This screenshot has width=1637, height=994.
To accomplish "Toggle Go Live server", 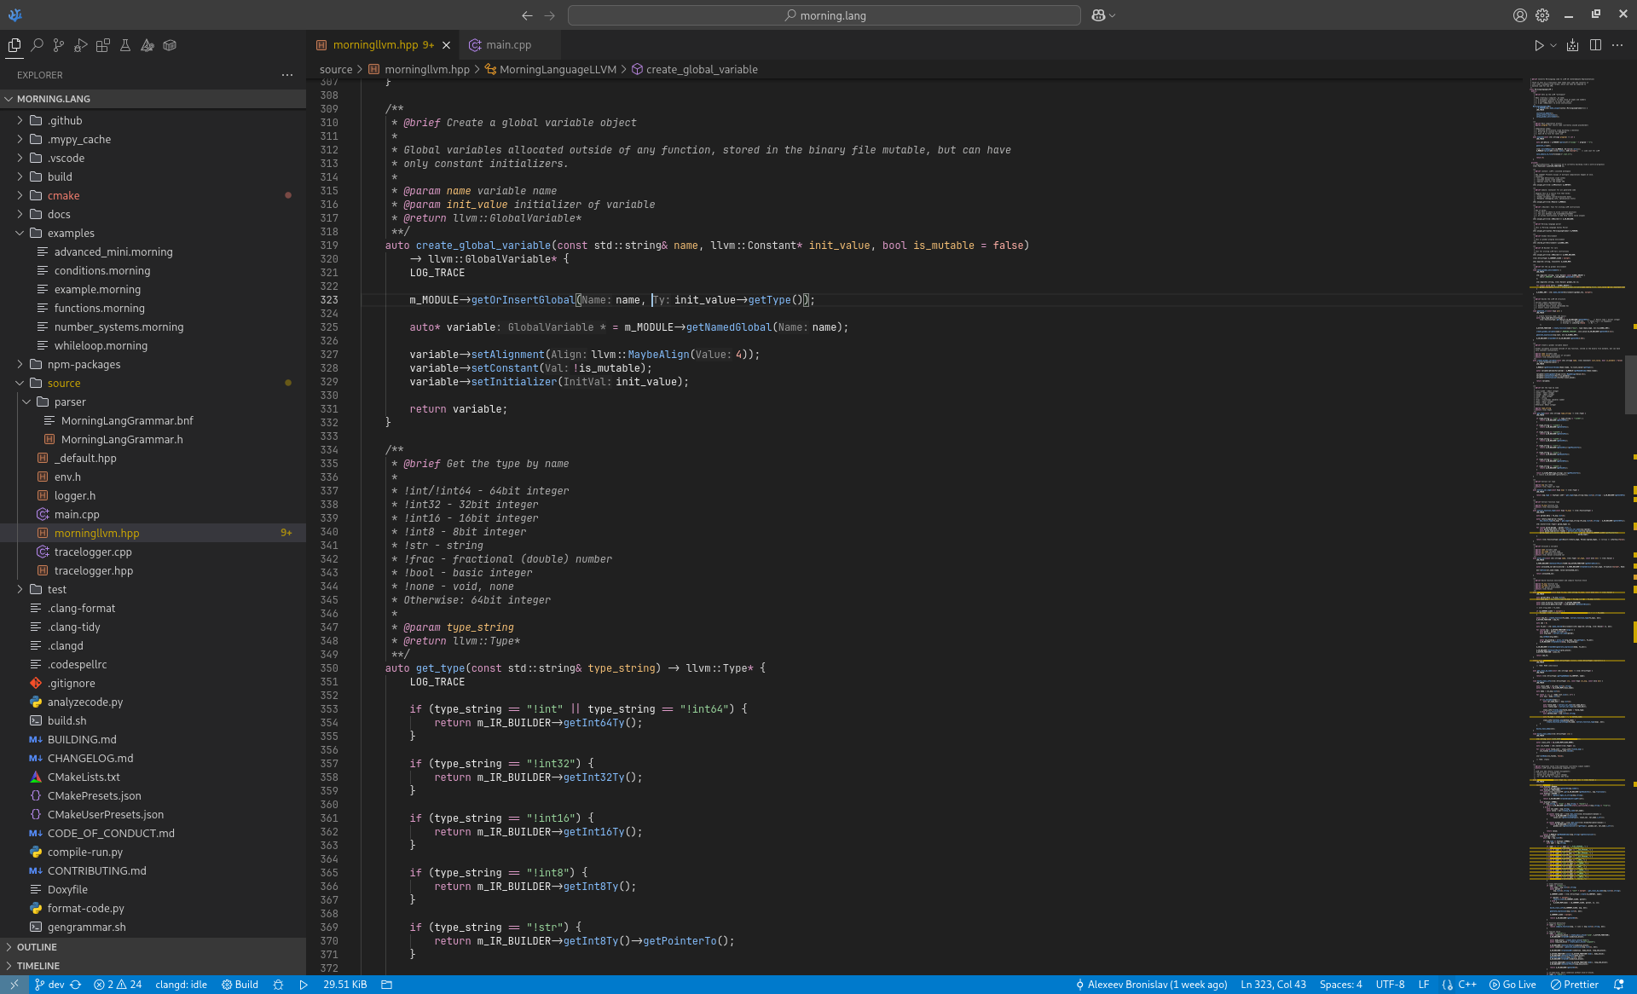I will [x=1513, y=985].
